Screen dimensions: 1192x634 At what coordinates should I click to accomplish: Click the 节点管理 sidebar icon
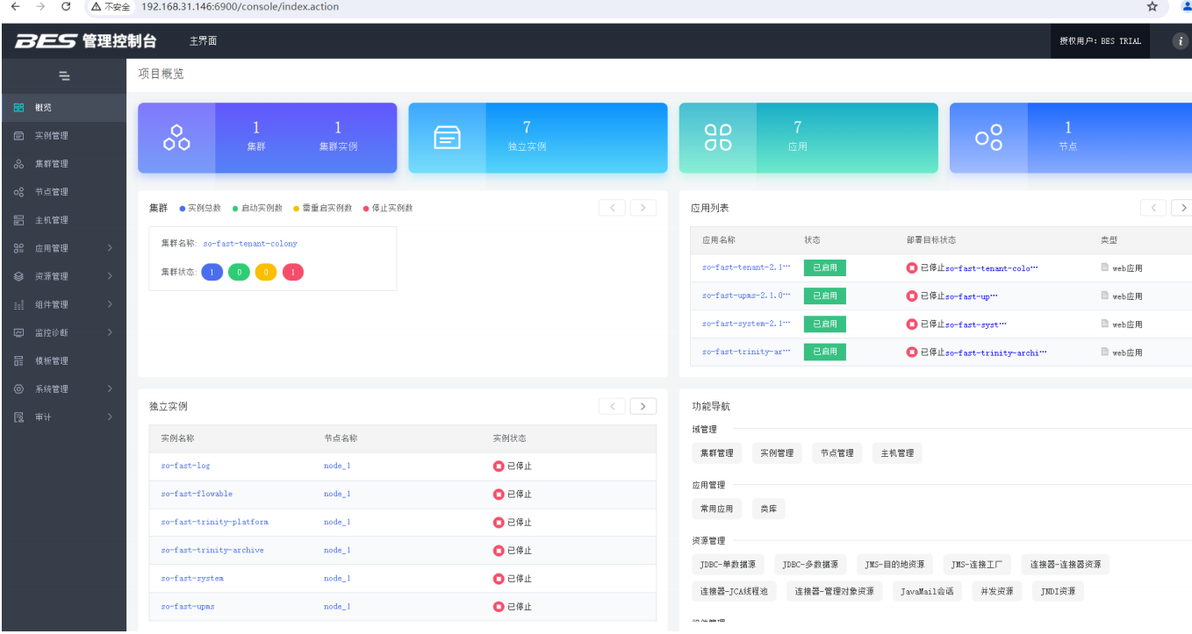click(x=19, y=192)
